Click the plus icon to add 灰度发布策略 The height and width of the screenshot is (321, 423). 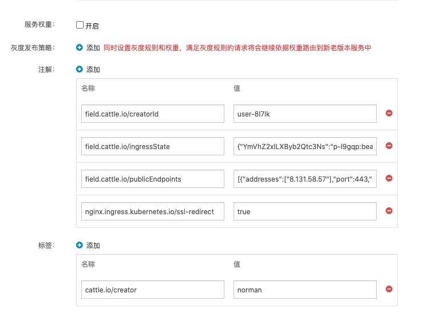[x=80, y=48]
